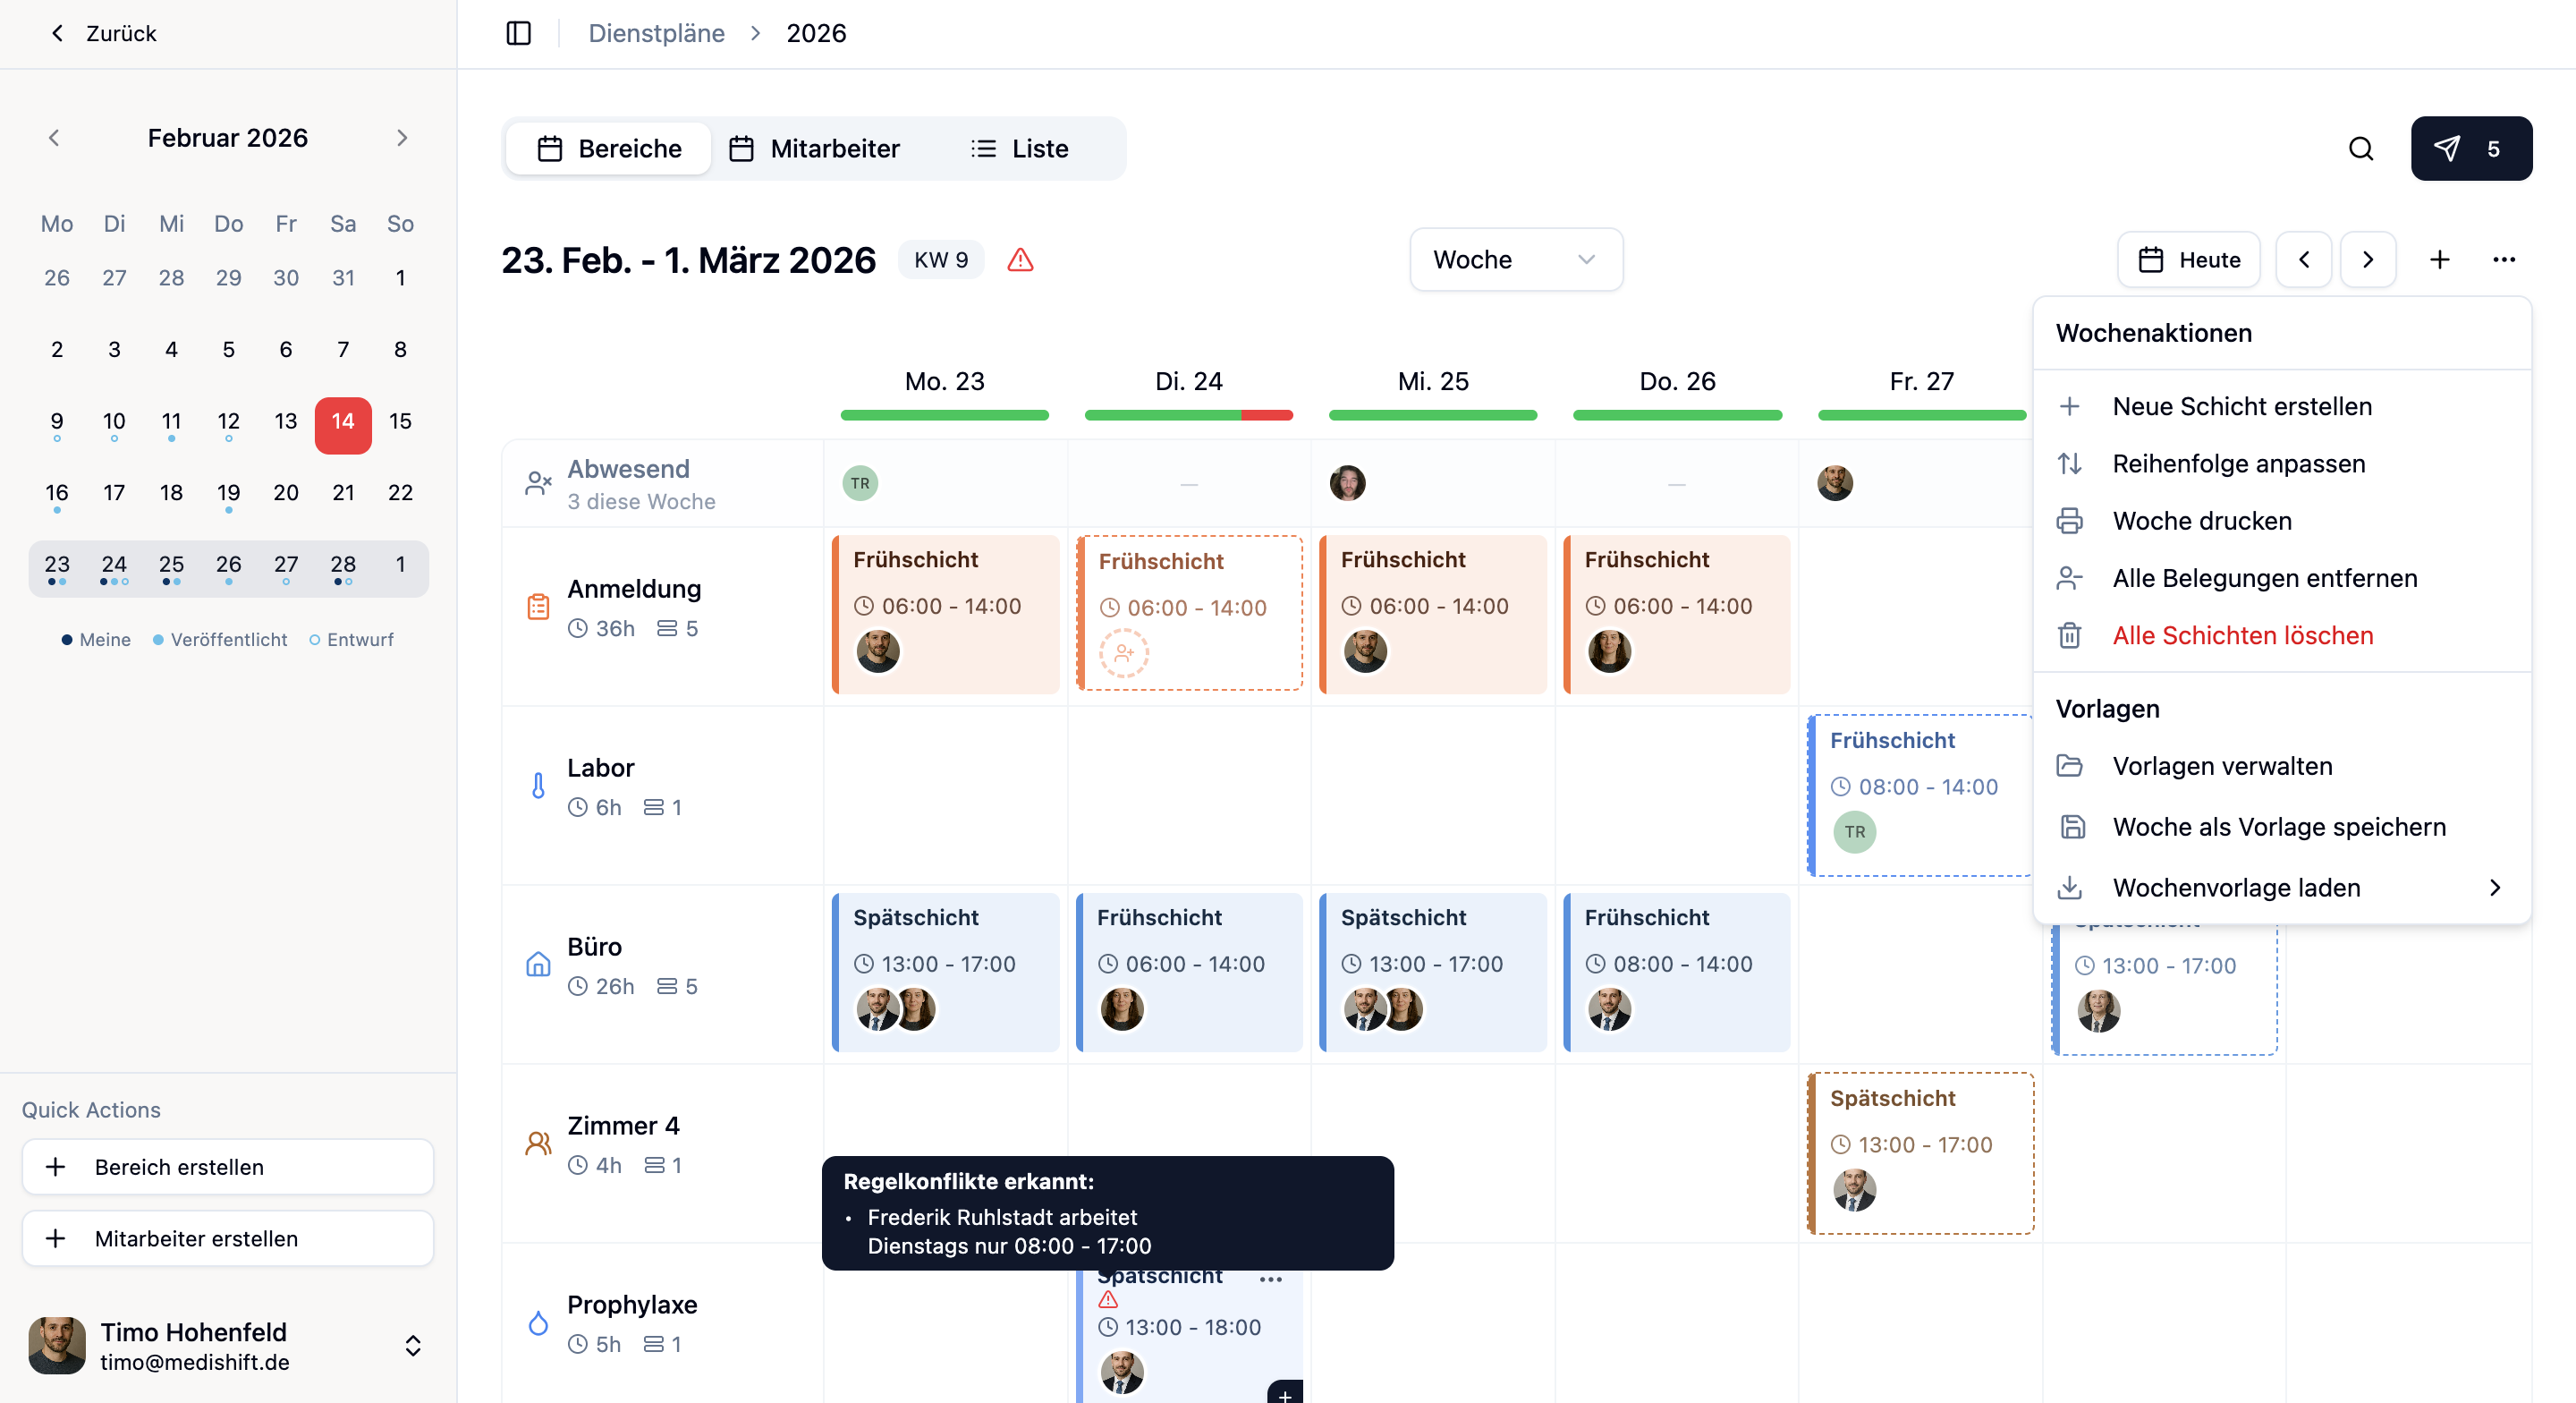Click the publish paper-plane button with 5
2576x1403 pixels.
(2471, 149)
